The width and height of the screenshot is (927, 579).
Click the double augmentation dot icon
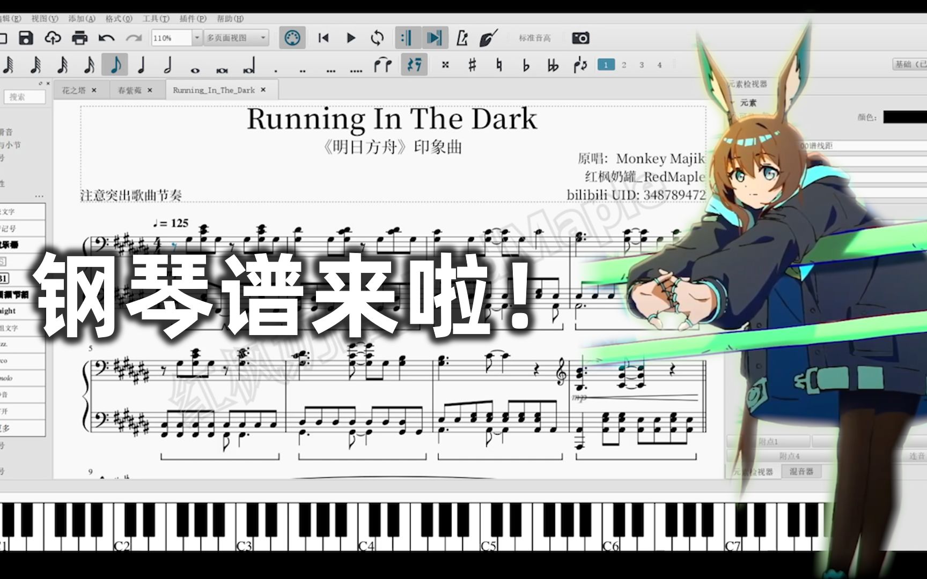click(x=303, y=70)
